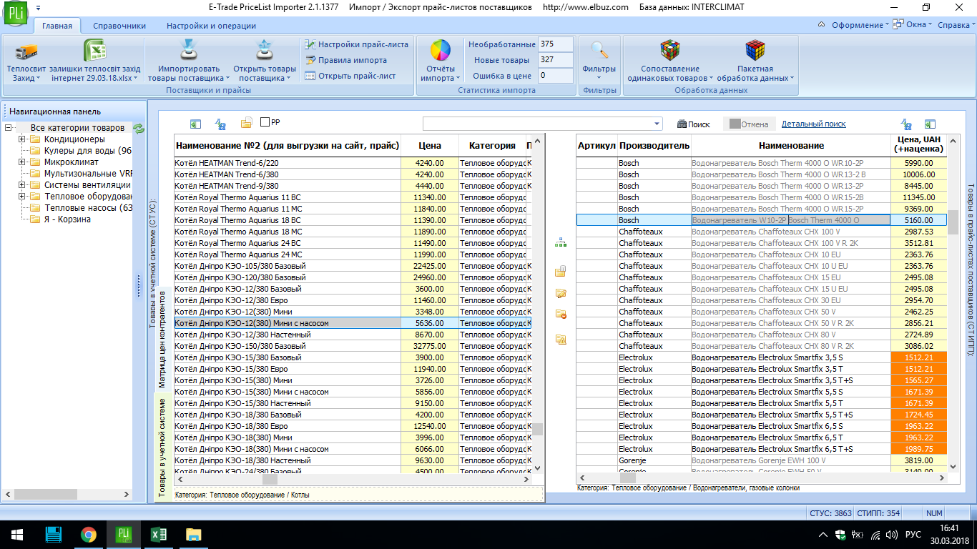The width and height of the screenshot is (977, 549).
Task: Open Настройки прайс-листа
Action: coord(356,44)
